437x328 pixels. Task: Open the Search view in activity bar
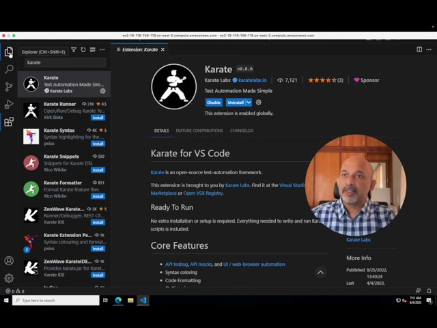9,69
